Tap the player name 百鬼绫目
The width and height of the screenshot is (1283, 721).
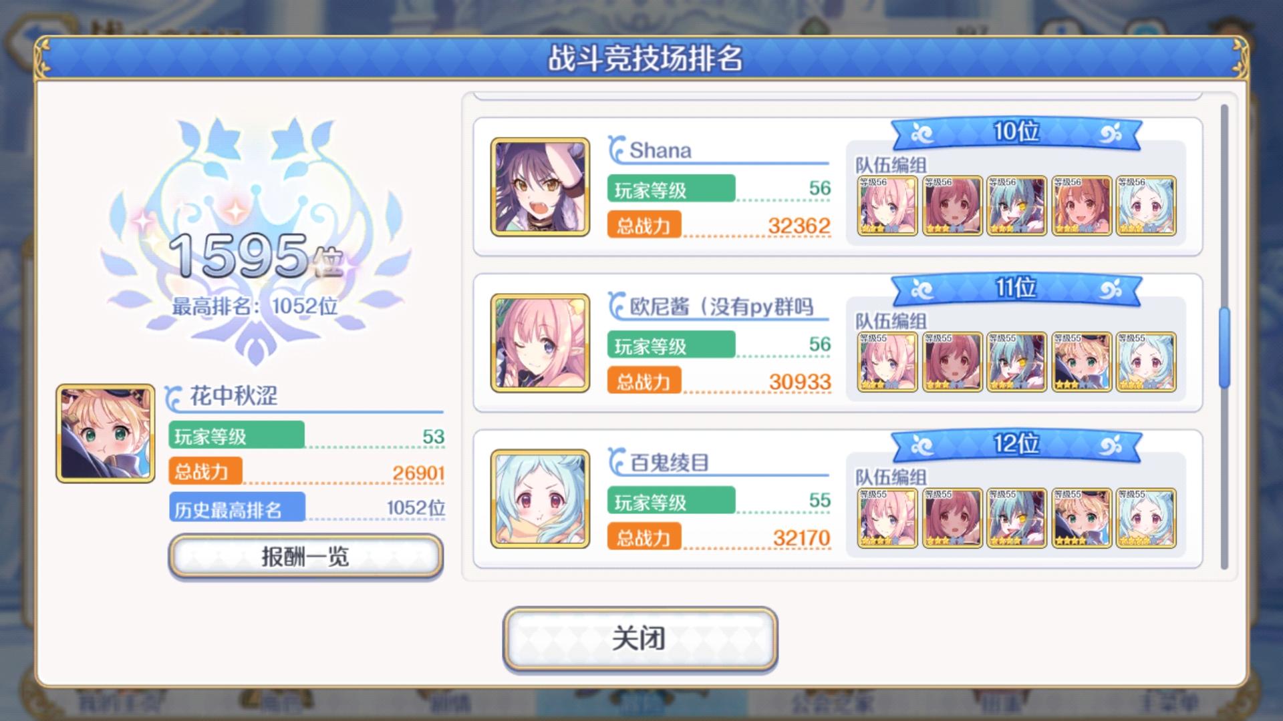670,463
